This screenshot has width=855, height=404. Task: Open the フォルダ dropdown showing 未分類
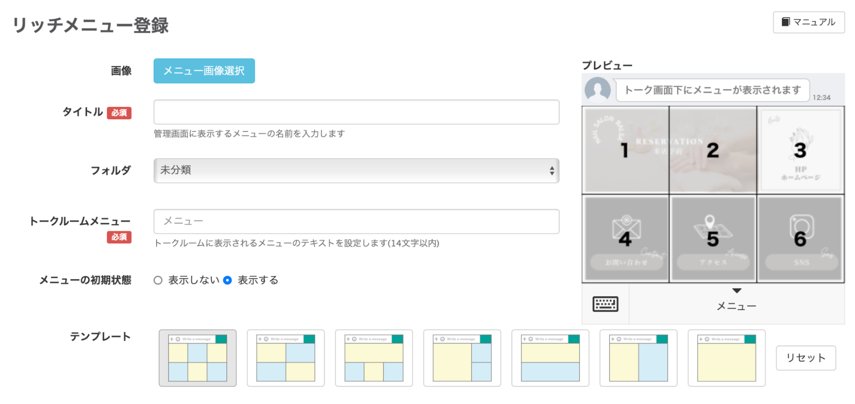point(356,170)
